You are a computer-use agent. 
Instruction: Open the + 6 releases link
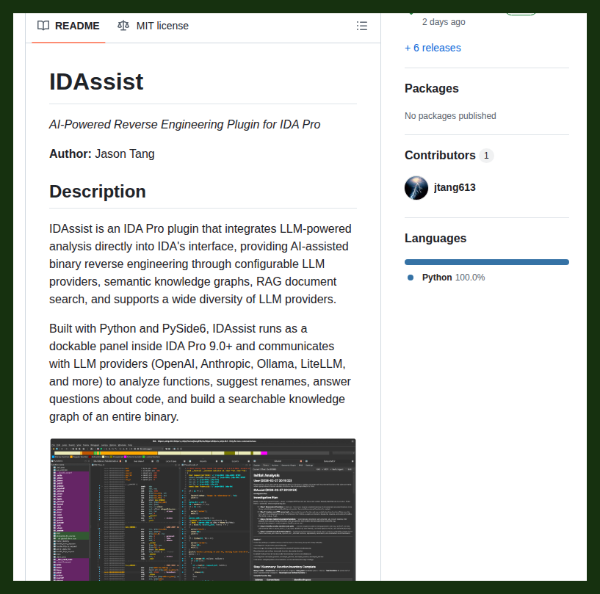(433, 48)
